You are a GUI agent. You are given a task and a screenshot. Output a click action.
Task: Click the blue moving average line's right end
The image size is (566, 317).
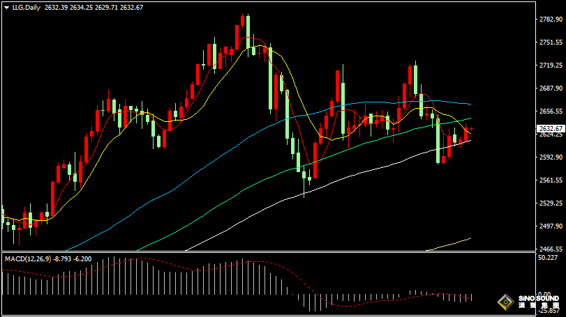point(469,104)
